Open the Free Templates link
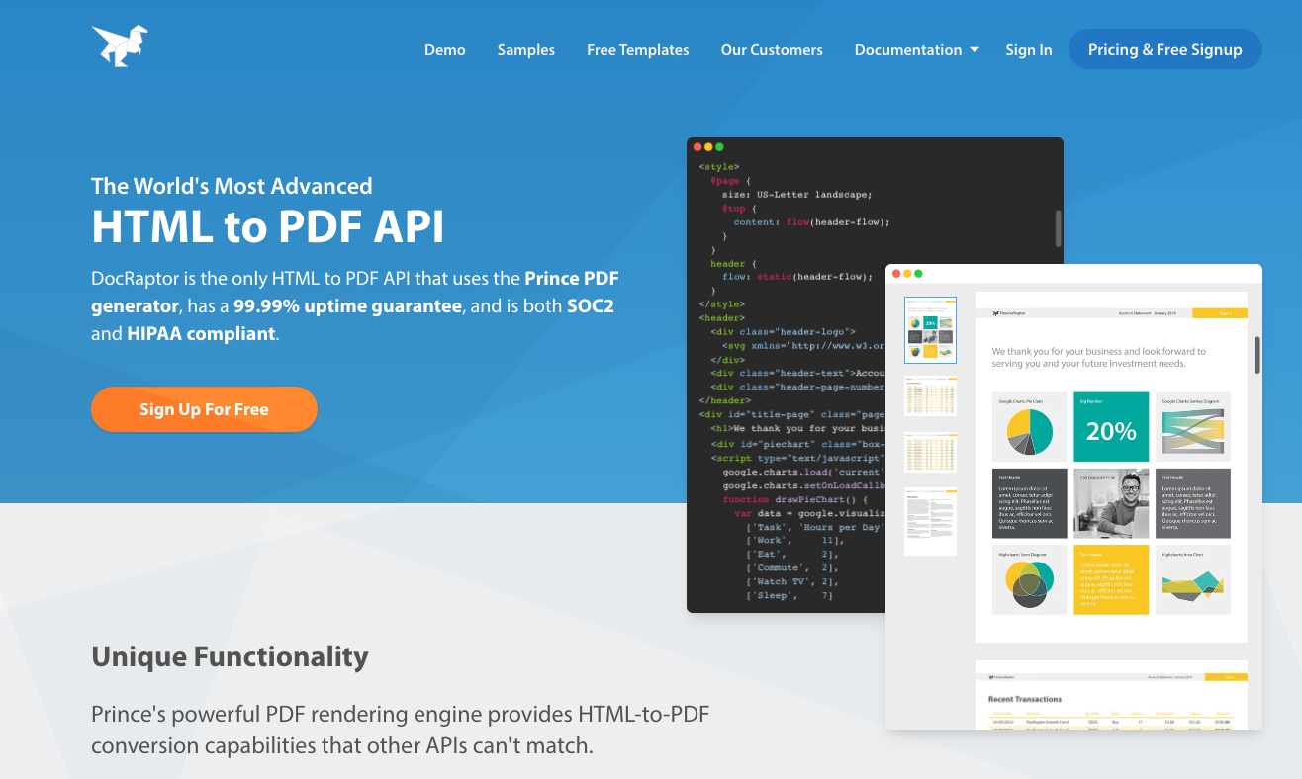Image resolution: width=1302 pixels, height=779 pixels. [637, 49]
